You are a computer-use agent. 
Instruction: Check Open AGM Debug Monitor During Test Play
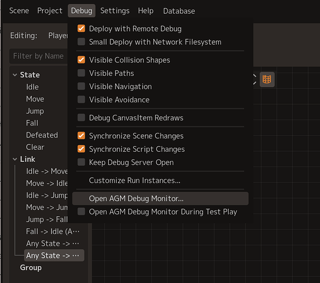pos(81,212)
